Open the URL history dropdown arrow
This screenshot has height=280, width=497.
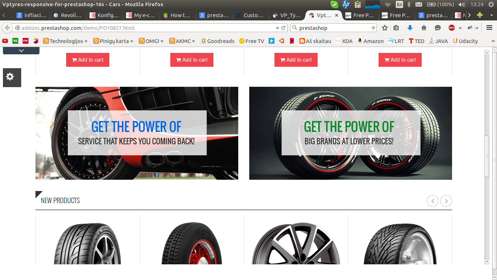(277, 28)
